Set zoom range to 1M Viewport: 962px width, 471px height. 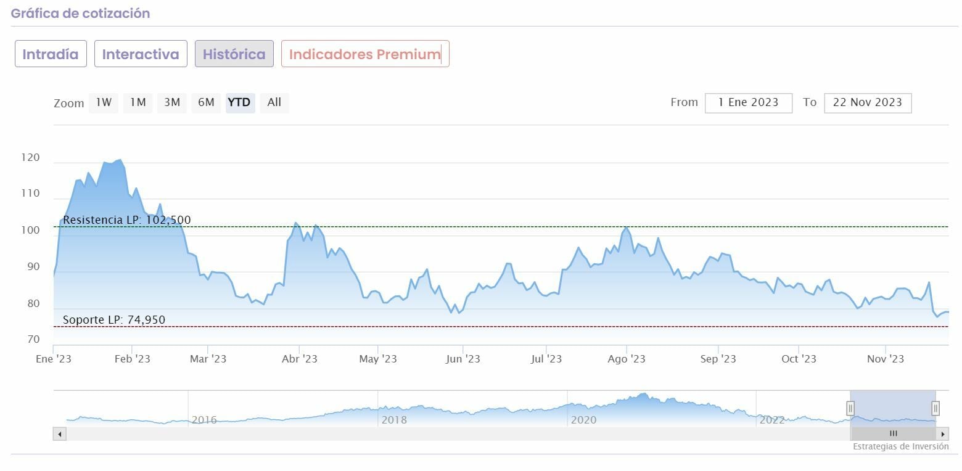pos(138,102)
